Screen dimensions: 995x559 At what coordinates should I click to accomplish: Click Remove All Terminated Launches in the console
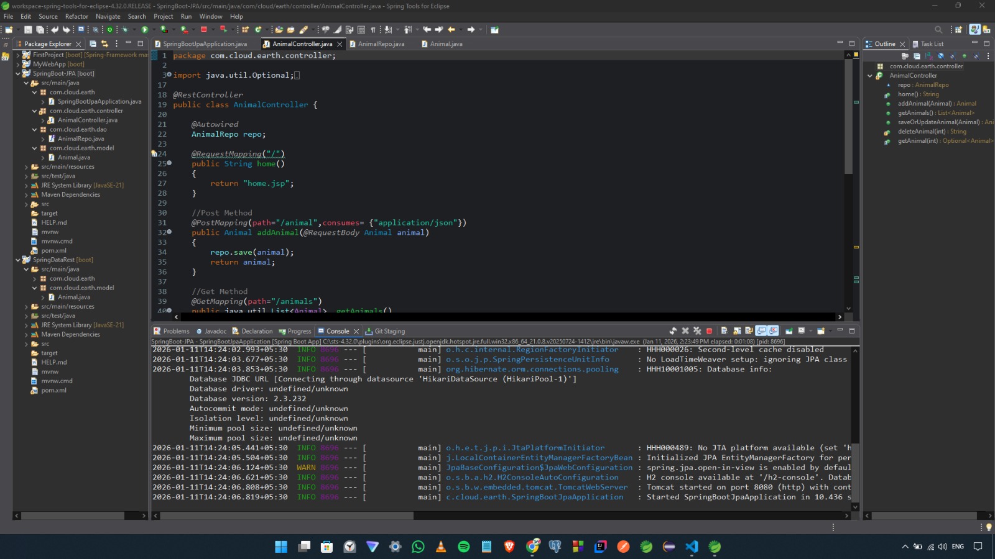(x=697, y=331)
